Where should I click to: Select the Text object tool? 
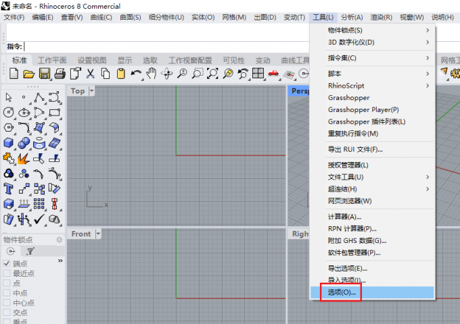pos(8,189)
